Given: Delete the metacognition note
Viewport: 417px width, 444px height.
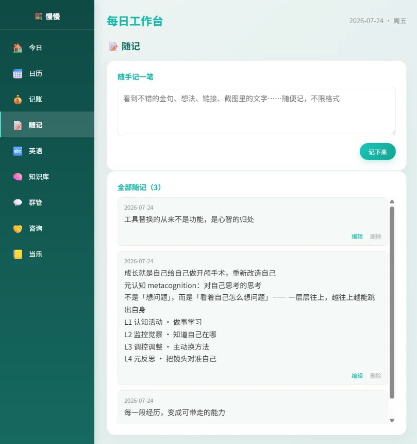Looking at the screenshot, I should tap(376, 376).
